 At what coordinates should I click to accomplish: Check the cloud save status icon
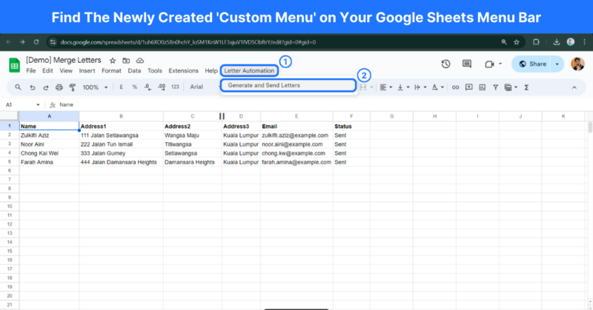pos(140,61)
